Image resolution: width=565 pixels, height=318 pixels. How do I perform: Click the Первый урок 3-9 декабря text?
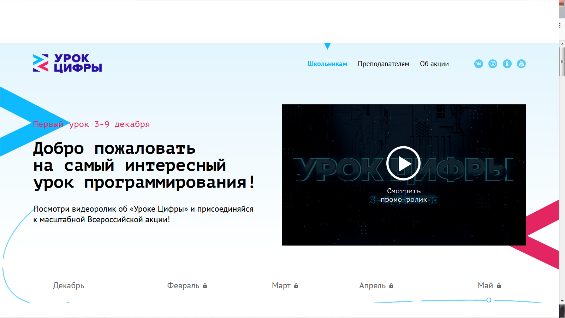coord(91,124)
